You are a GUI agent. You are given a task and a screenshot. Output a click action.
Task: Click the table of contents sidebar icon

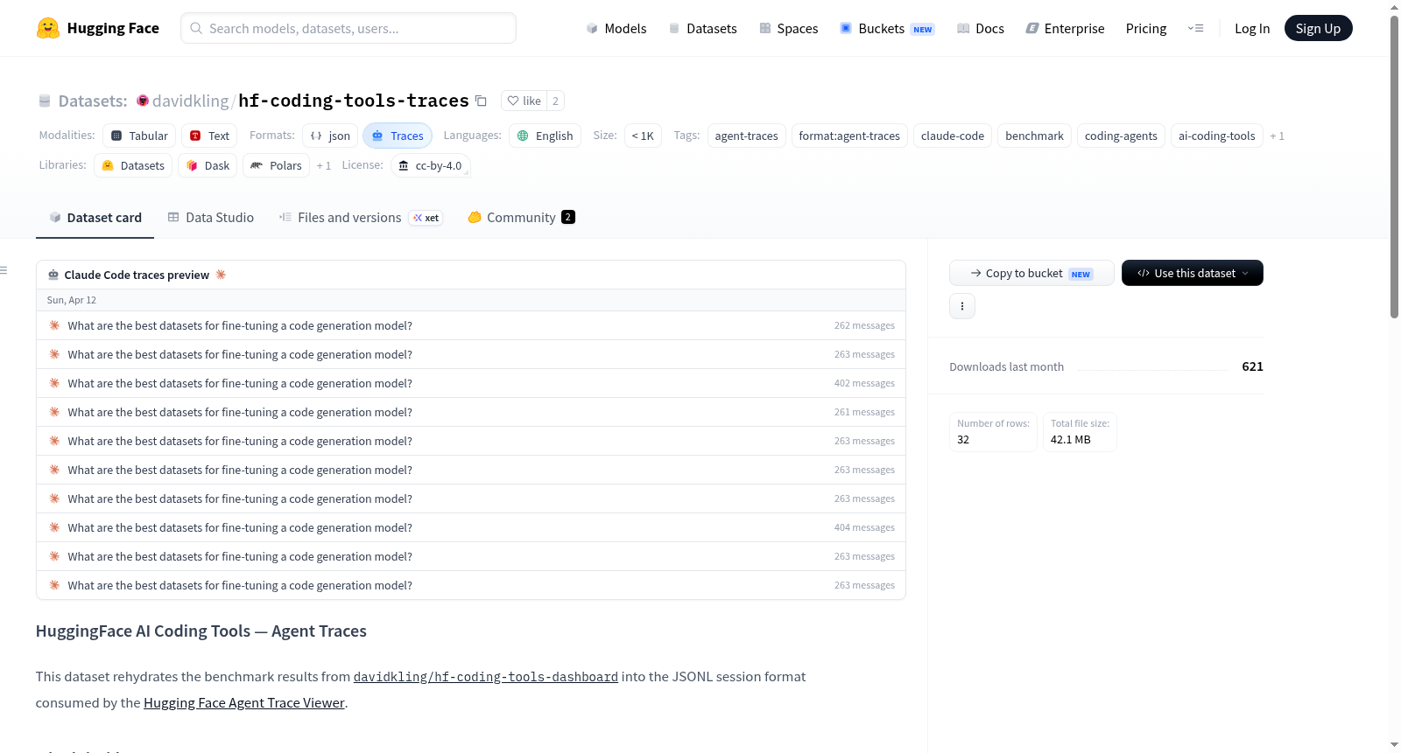click(4, 270)
